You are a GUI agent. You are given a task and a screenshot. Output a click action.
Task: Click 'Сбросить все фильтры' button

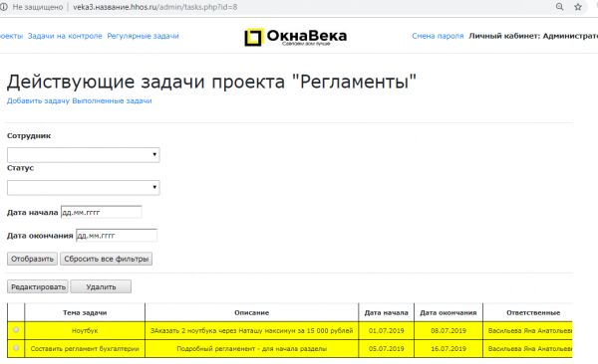click(106, 259)
